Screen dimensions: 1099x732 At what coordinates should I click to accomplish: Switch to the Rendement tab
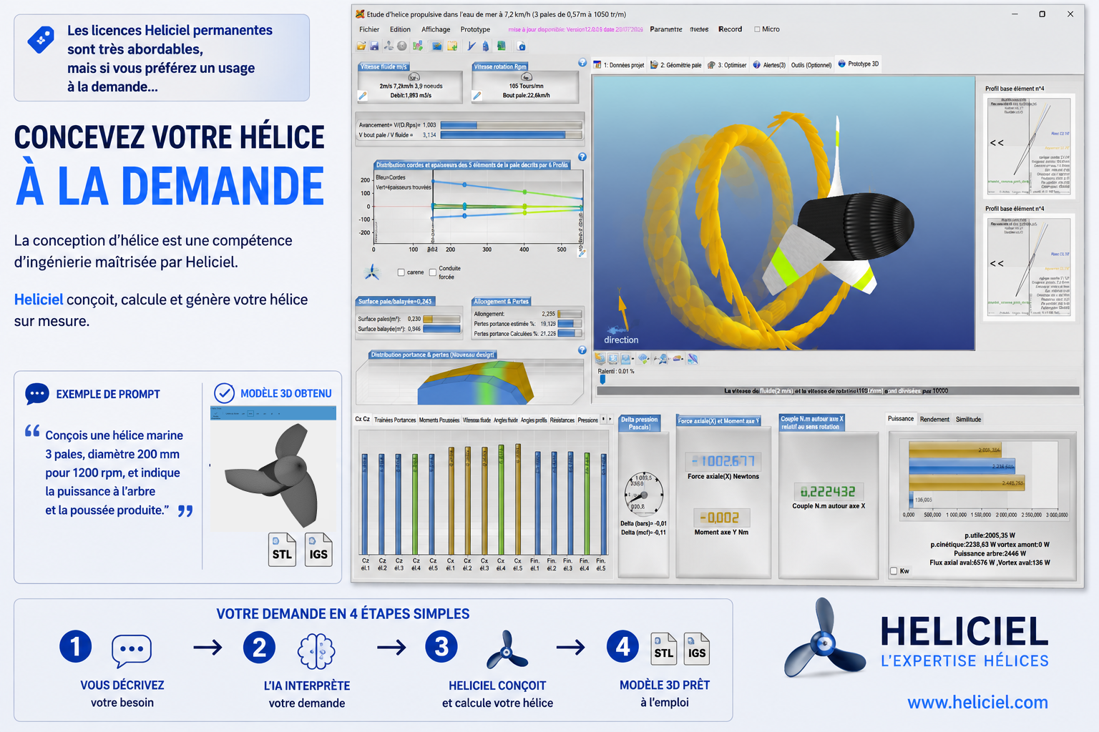[934, 420]
